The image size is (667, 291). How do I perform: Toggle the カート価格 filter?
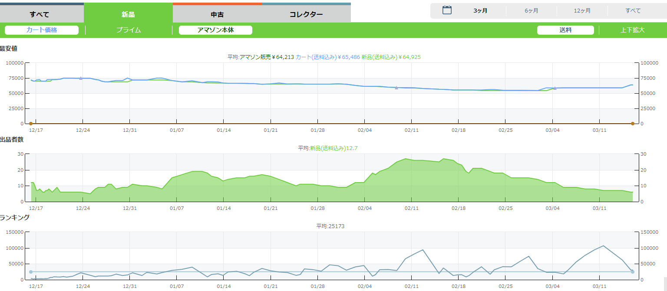click(42, 30)
